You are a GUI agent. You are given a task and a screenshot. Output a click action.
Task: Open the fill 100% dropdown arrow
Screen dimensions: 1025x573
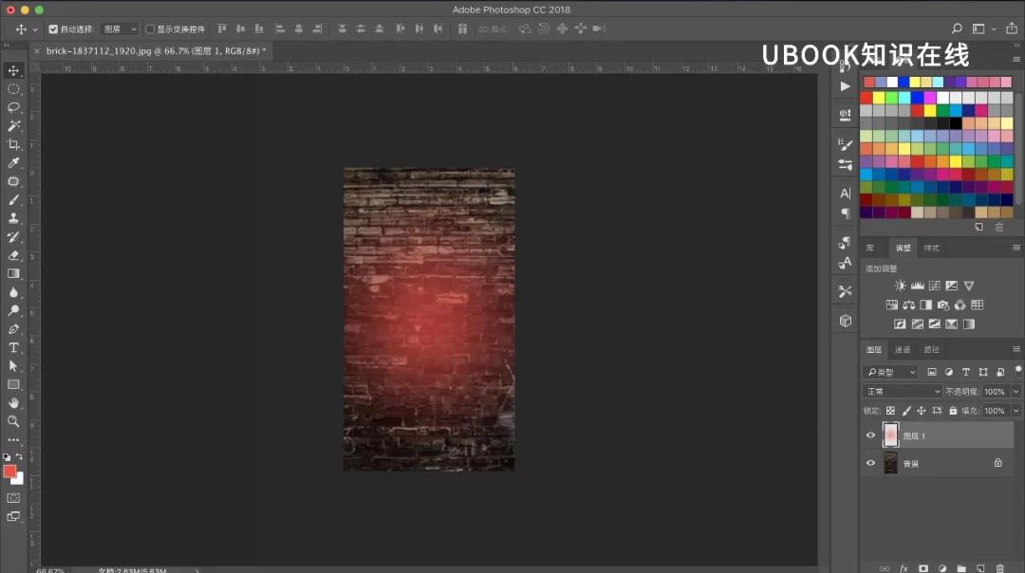point(1016,411)
